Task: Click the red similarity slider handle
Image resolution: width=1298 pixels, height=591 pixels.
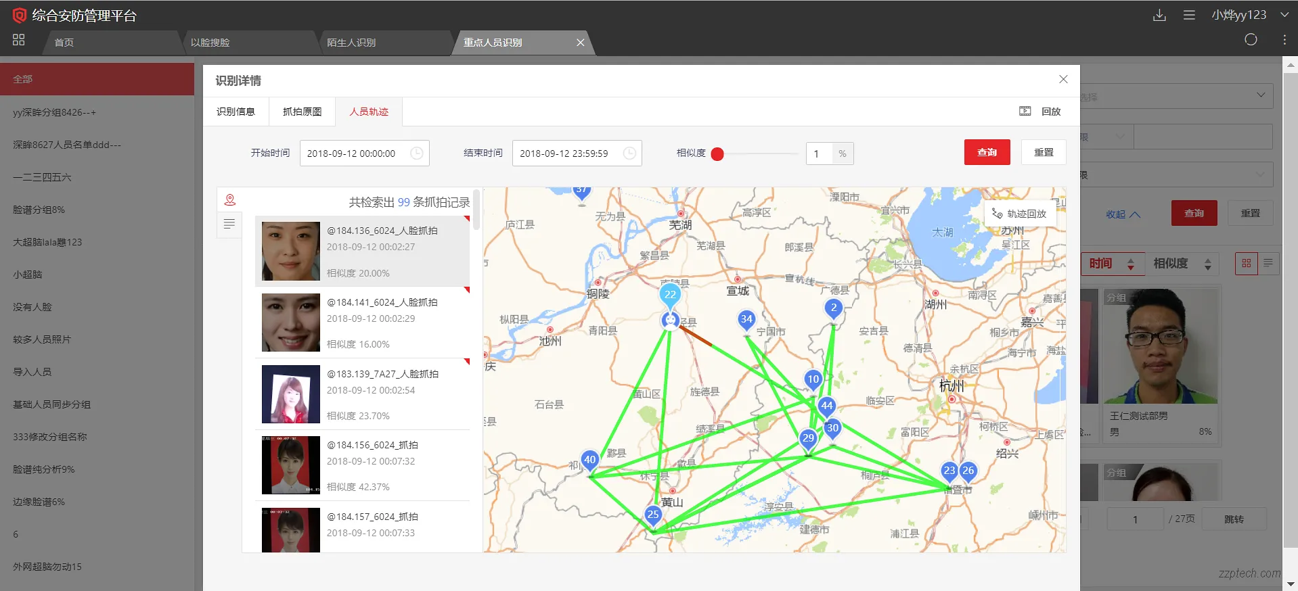Action: [717, 154]
